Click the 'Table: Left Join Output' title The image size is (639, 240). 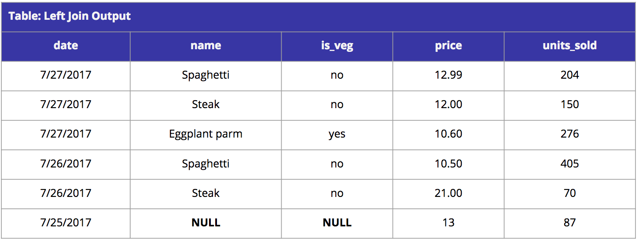pos(70,17)
